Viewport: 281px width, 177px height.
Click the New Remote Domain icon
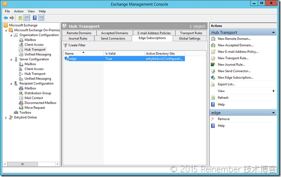[213, 39]
